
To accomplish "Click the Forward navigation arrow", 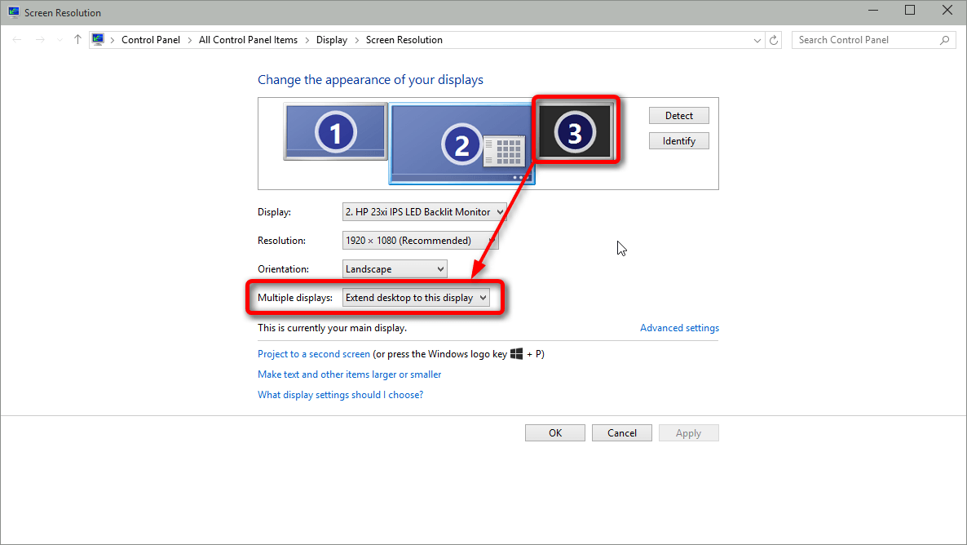I will (40, 40).
